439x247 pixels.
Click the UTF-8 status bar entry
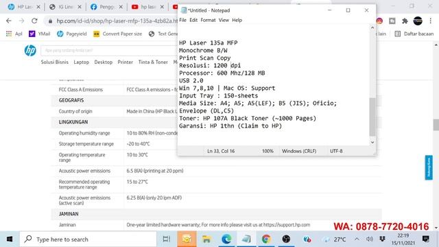click(x=336, y=151)
